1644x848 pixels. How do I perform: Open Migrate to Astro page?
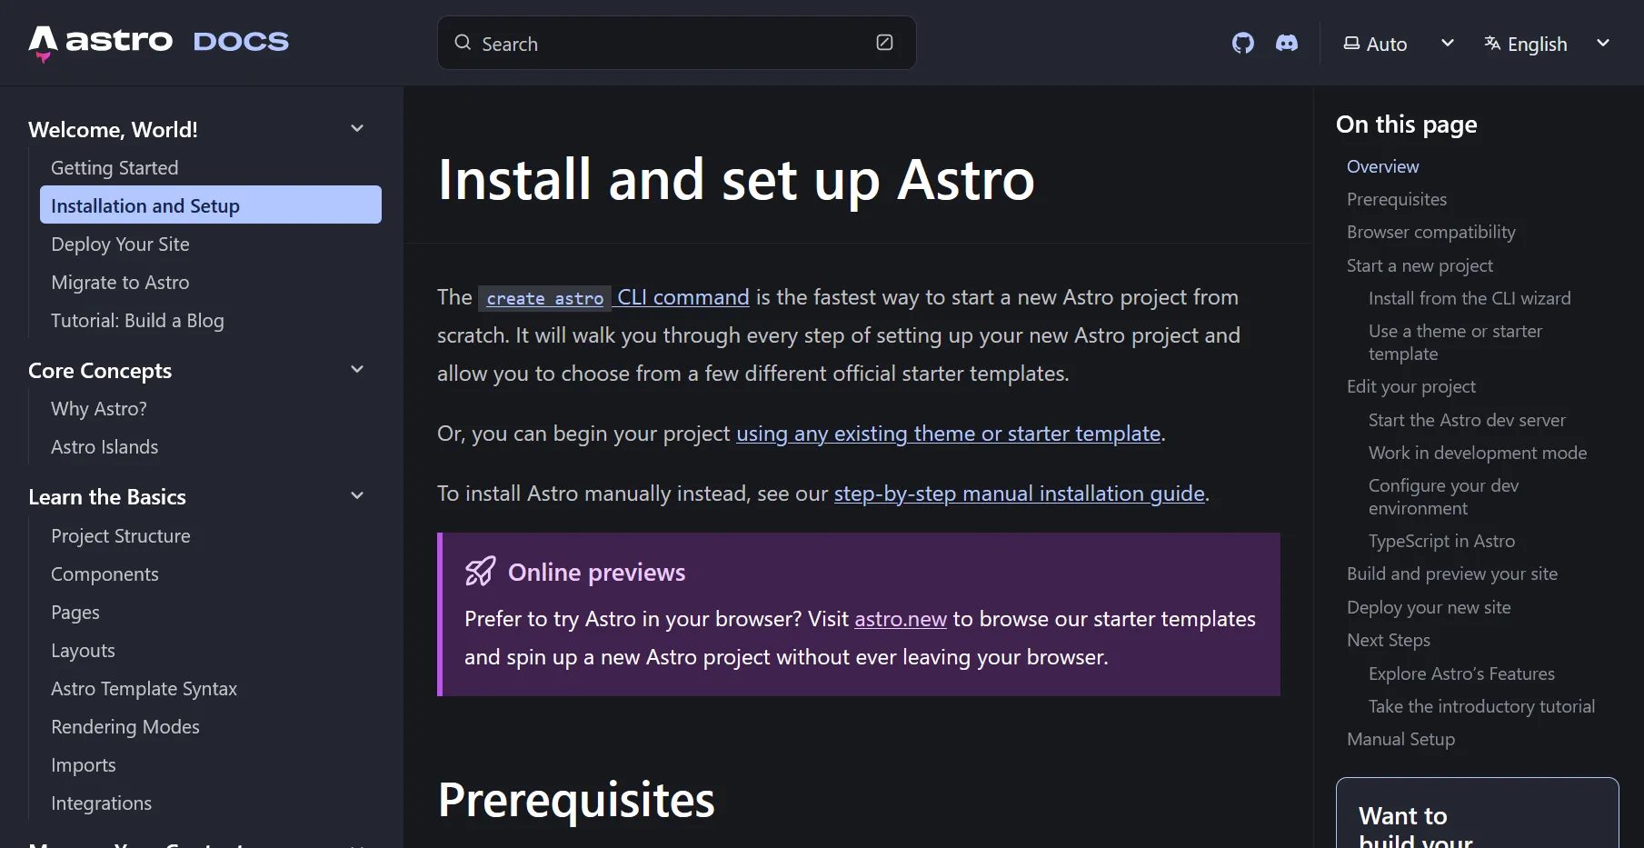click(120, 282)
